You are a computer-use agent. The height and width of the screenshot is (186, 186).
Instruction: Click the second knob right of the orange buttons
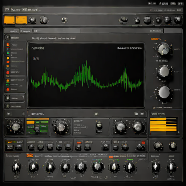point(44,20)
